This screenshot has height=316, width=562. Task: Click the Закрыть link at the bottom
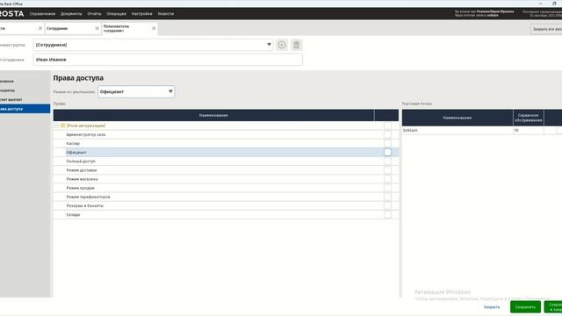[492, 307]
